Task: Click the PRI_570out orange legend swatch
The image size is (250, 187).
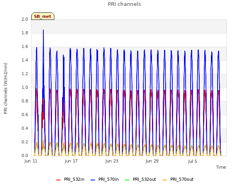Action: [165, 180]
